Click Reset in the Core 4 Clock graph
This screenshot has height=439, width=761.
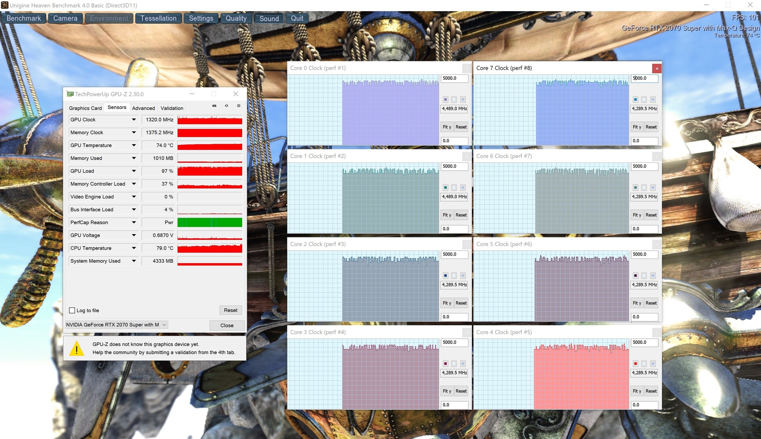click(x=651, y=391)
